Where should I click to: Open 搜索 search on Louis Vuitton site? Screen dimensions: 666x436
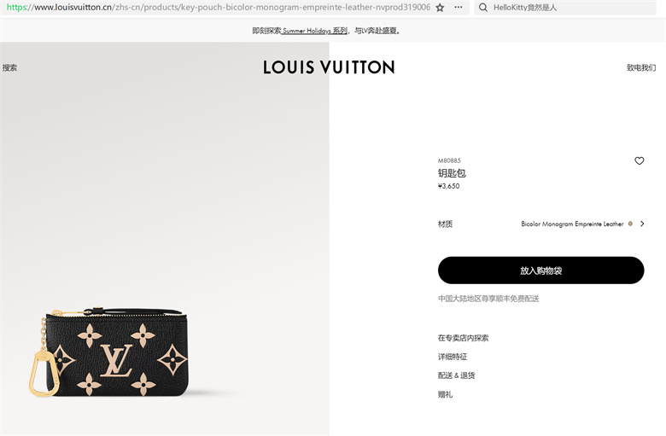pos(9,67)
